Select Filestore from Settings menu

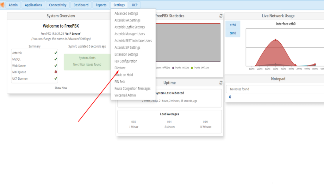click(x=120, y=68)
